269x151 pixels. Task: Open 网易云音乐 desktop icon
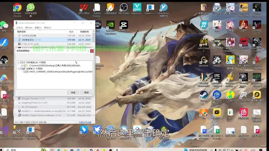coord(244,114)
